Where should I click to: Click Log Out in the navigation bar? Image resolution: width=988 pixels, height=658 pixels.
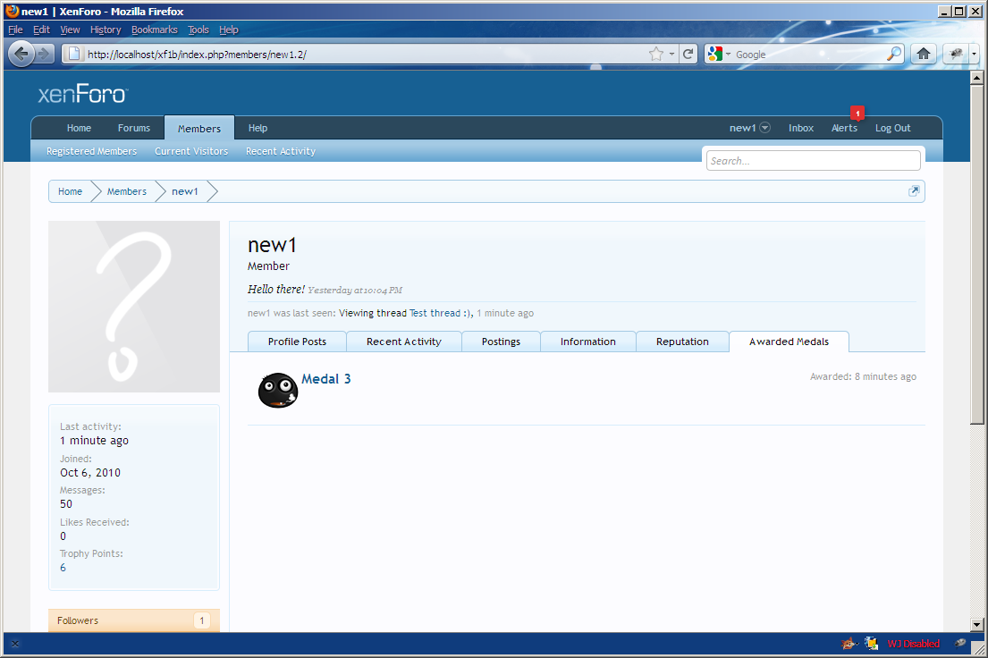point(892,128)
